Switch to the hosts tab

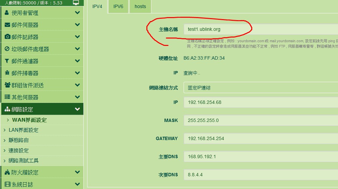(140, 6)
